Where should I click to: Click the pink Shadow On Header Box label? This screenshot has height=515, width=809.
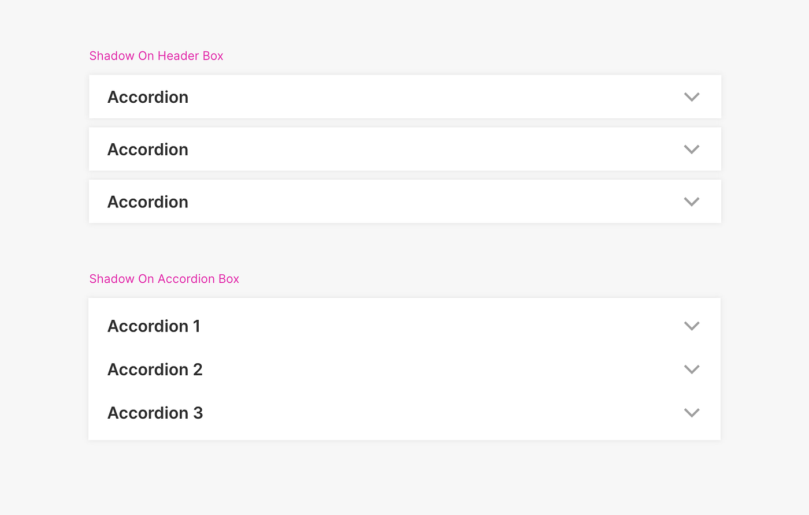[156, 56]
